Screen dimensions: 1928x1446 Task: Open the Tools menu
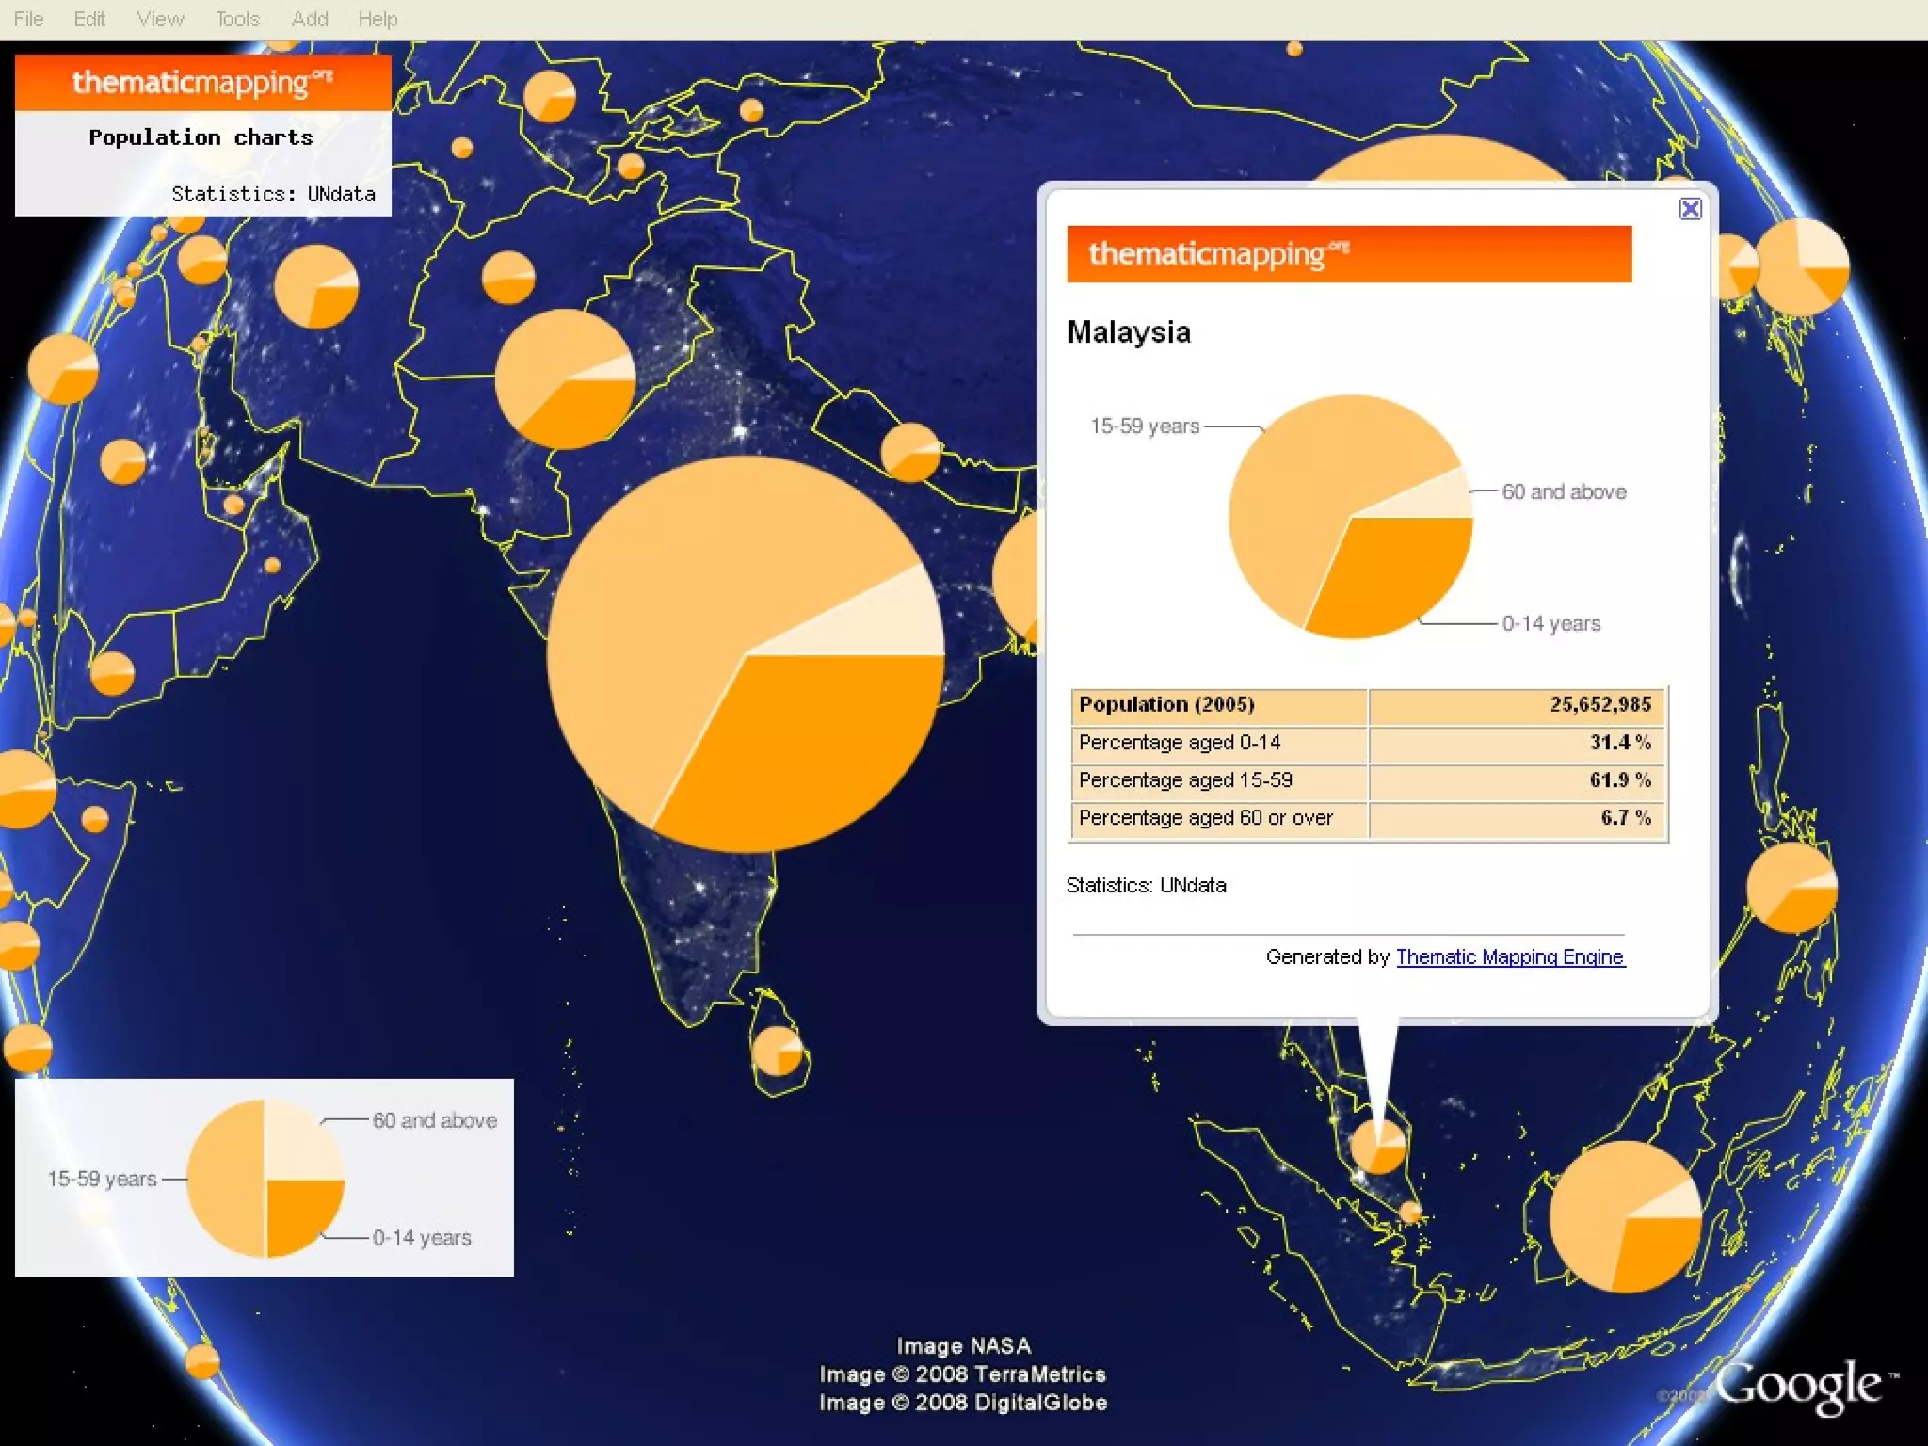pos(237,19)
